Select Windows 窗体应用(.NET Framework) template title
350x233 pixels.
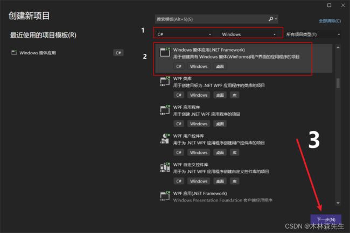(209, 50)
